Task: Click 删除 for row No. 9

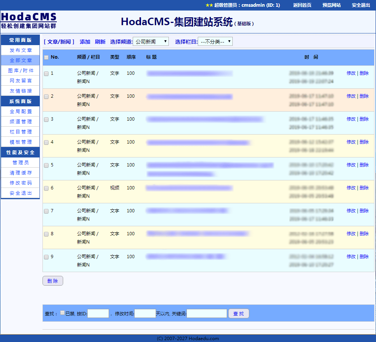Action: pos(364,256)
